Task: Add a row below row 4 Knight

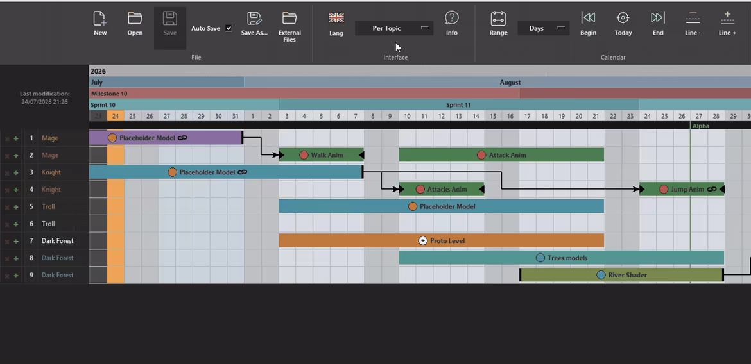Action: point(16,190)
